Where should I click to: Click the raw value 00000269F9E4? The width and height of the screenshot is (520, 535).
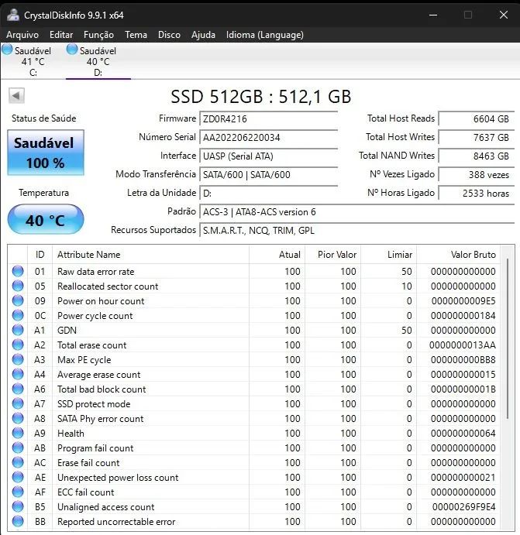click(x=463, y=507)
